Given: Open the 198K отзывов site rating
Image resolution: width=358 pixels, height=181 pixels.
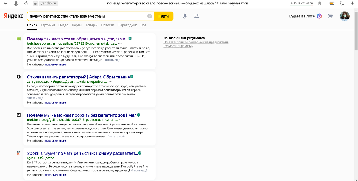Looking at the screenshot, I should coord(302,3).
